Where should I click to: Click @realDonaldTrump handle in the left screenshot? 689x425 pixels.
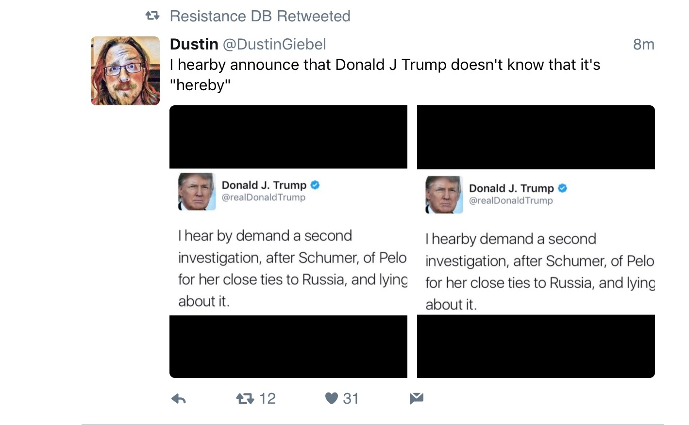click(264, 197)
